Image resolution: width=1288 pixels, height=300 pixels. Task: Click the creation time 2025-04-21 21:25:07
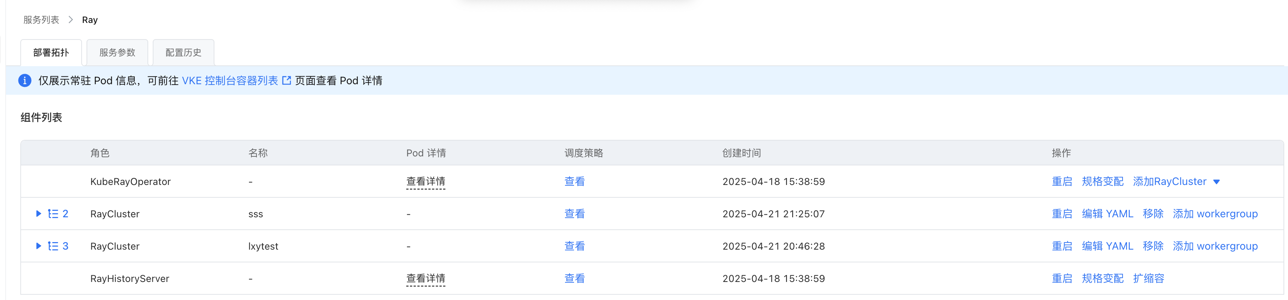coord(773,214)
